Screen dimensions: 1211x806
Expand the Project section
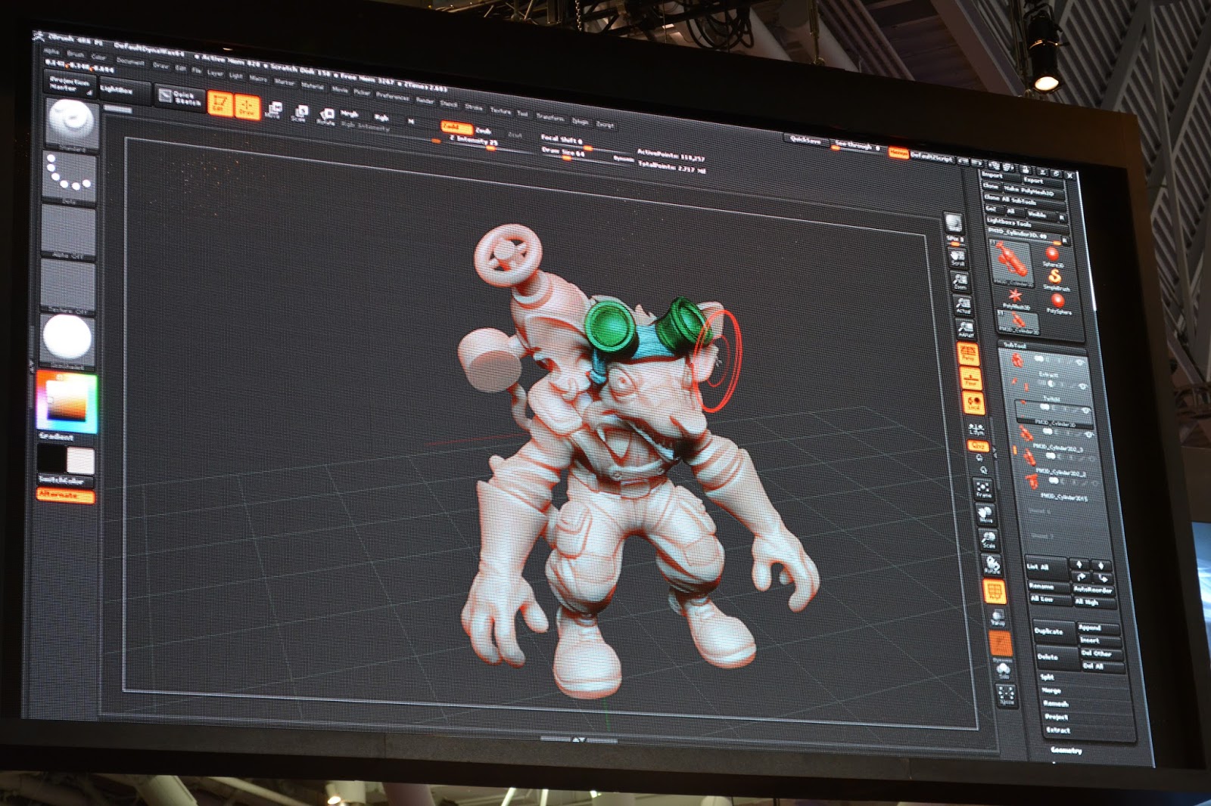[1055, 717]
